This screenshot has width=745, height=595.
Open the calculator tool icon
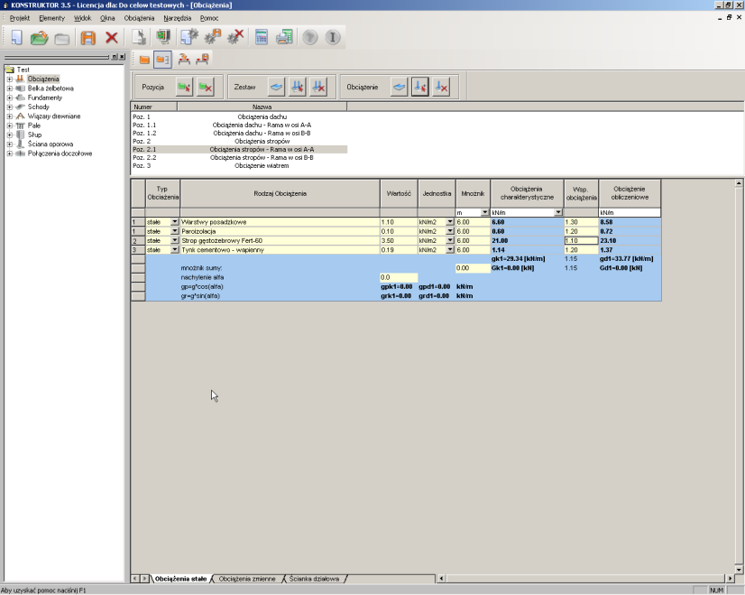tap(262, 37)
